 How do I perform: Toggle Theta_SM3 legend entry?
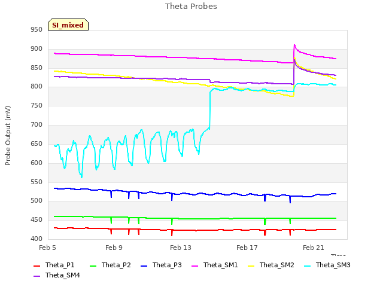[327, 265]
